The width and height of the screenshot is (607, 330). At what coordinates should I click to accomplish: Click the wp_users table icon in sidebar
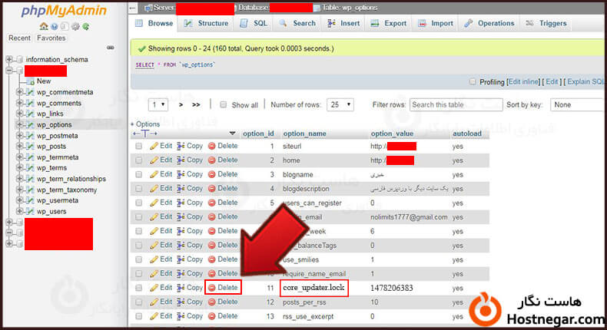(30, 211)
